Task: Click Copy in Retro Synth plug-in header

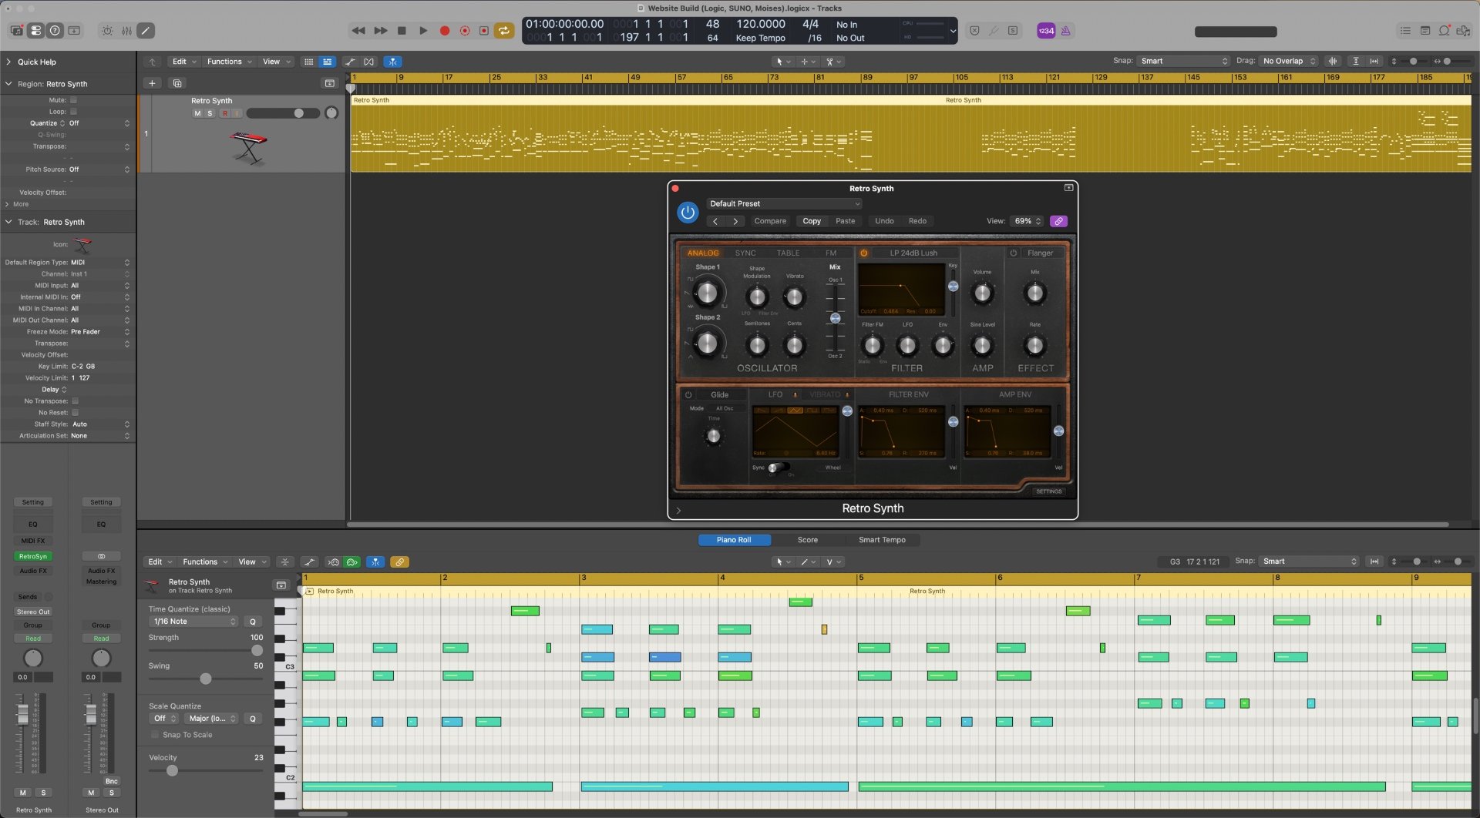Action: coord(812,221)
